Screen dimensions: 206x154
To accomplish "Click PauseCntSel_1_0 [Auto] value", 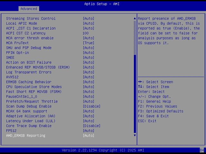I will click(x=89, y=97).
